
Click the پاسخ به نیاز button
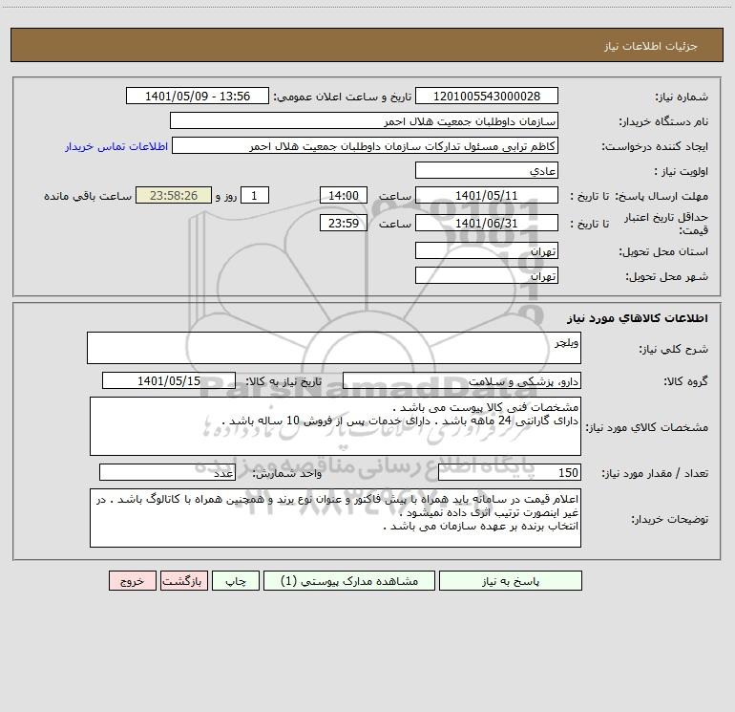[x=511, y=580]
